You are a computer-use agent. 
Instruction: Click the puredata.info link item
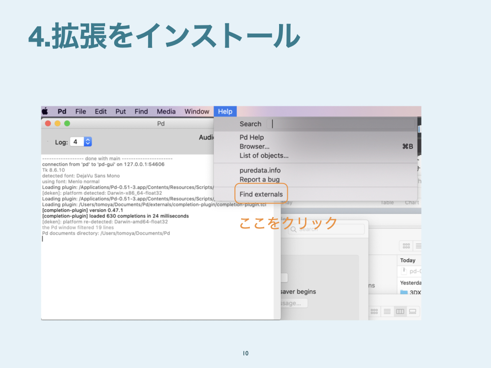coord(260,170)
